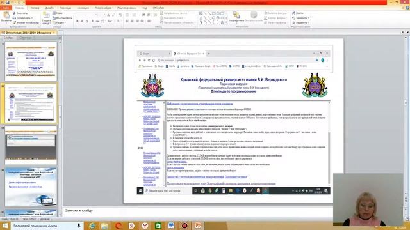Select the rectangle shape in shapes gallery
Screen dimensions: 410x230
[x=213, y=13]
